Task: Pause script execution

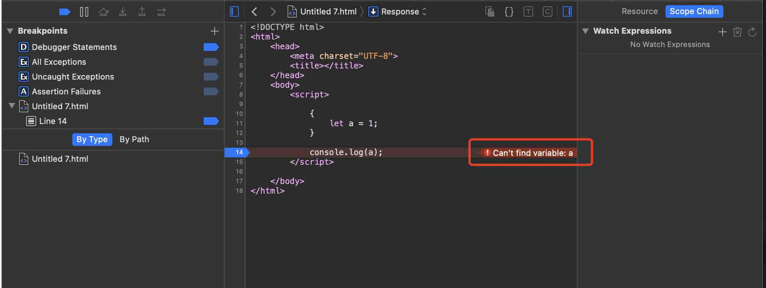Action: pos(84,12)
